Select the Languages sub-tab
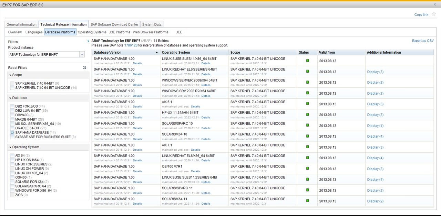This screenshot has width=441, height=216. point(34,32)
